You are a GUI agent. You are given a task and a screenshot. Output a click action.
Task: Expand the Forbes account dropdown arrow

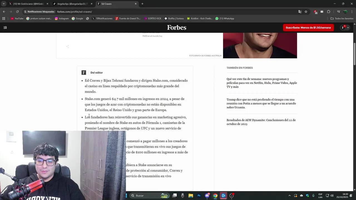[348, 28]
